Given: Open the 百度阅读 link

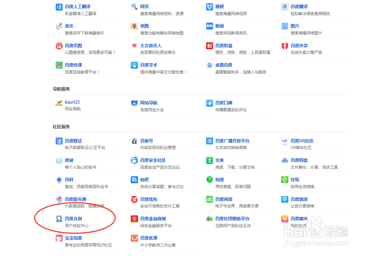Looking at the screenshot, I should (224, 199).
